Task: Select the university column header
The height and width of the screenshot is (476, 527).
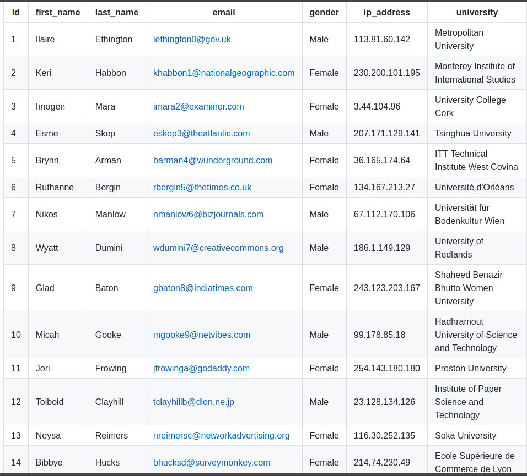Action: coord(477,13)
